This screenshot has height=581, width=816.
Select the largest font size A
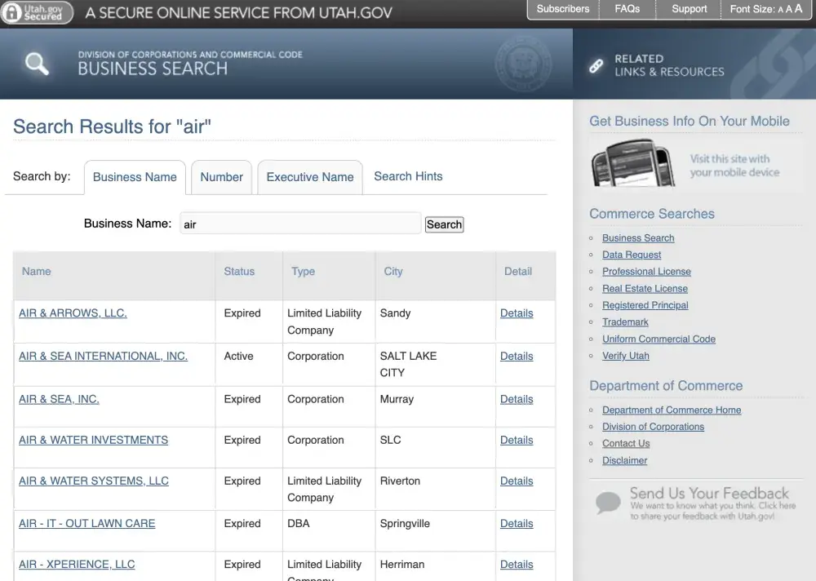pyautogui.click(x=799, y=9)
